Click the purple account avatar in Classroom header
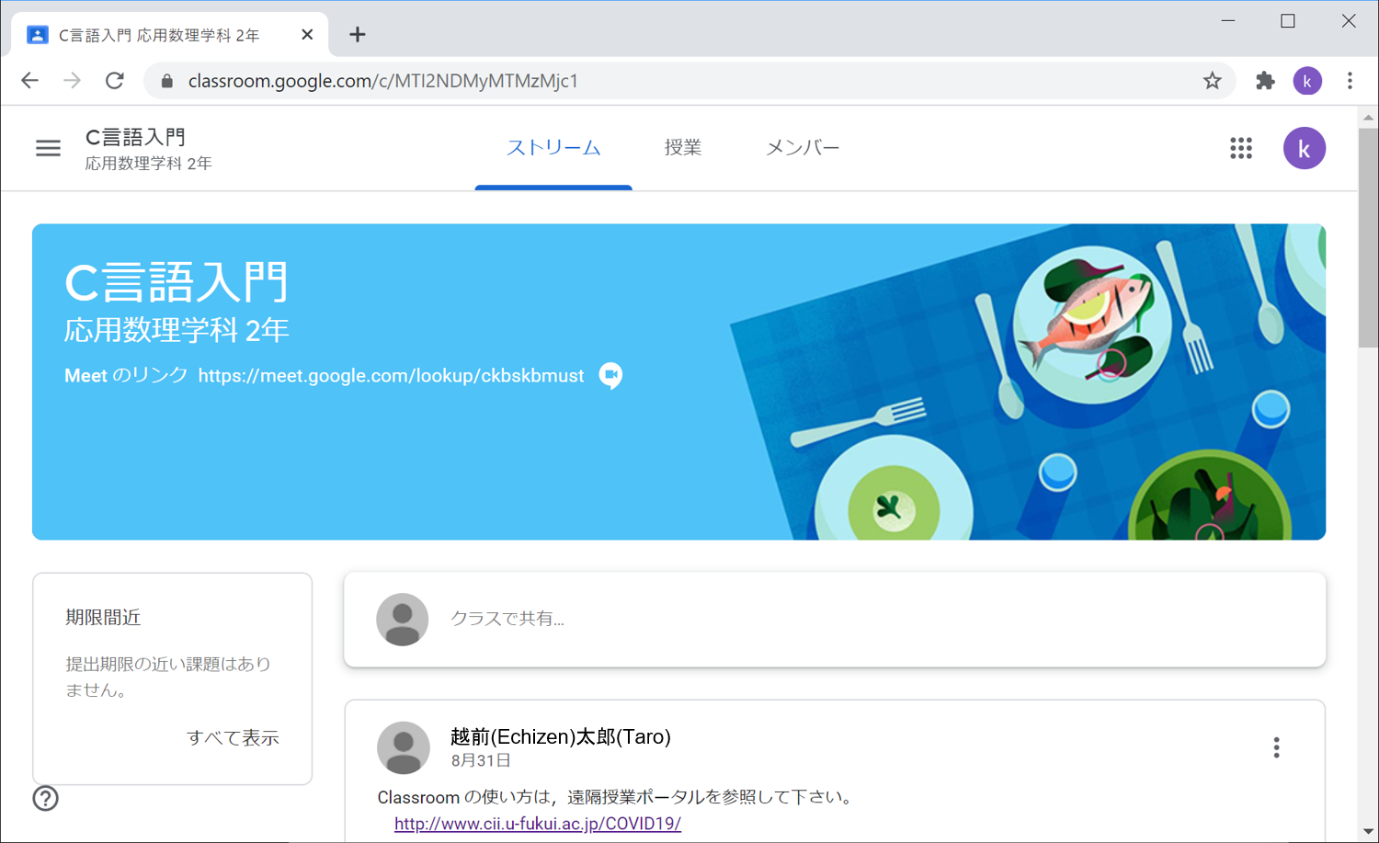This screenshot has height=843, width=1379. 1304,148
